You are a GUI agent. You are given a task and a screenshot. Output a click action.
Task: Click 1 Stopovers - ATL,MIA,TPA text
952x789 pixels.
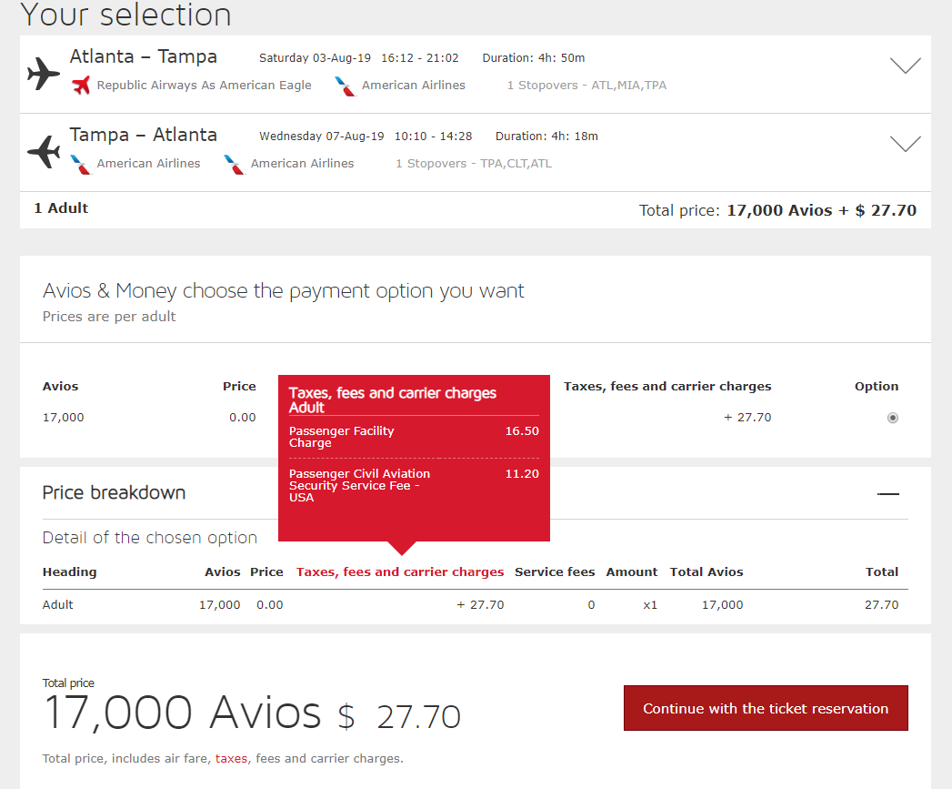pos(586,86)
